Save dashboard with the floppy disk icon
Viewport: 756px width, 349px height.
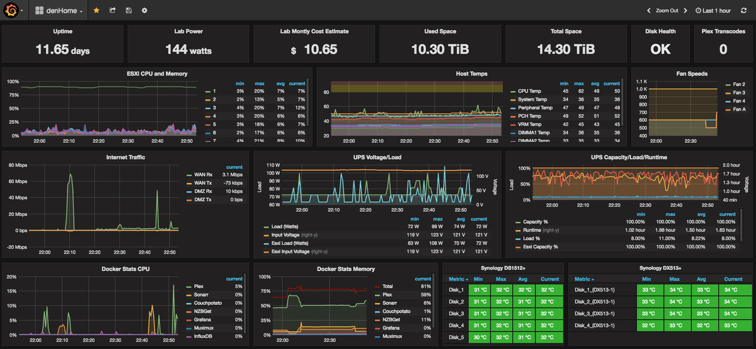[x=129, y=11]
